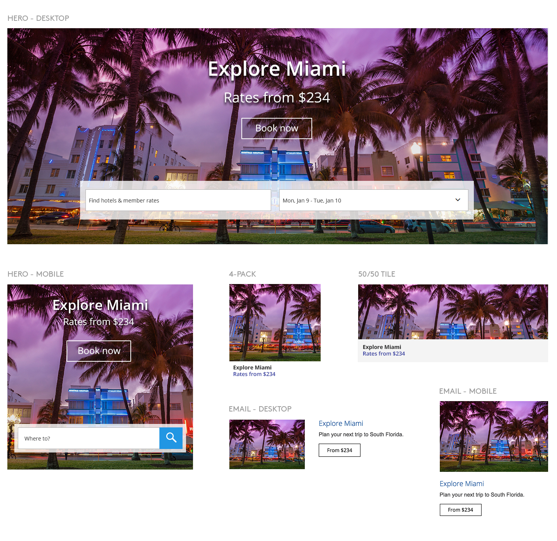
Task: Expand the date range dropdown chevron
Action: point(458,200)
